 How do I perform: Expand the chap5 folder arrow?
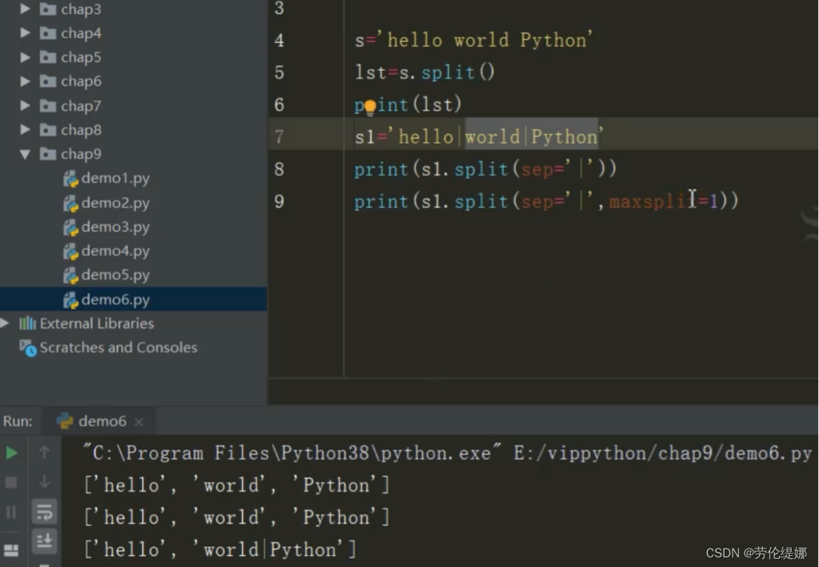pos(24,57)
